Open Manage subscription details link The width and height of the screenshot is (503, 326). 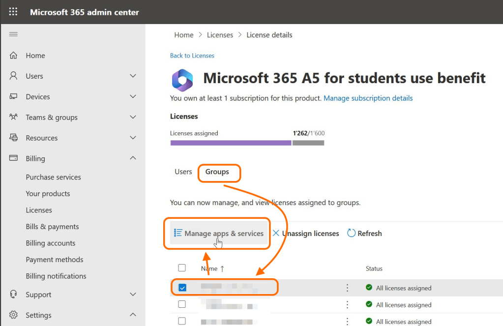pyautogui.click(x=368, y=98)
